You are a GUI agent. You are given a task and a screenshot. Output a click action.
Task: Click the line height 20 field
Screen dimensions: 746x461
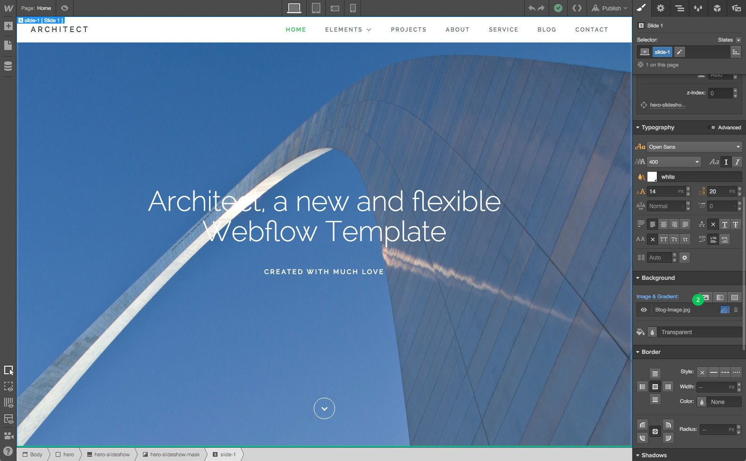pos(722,192)
